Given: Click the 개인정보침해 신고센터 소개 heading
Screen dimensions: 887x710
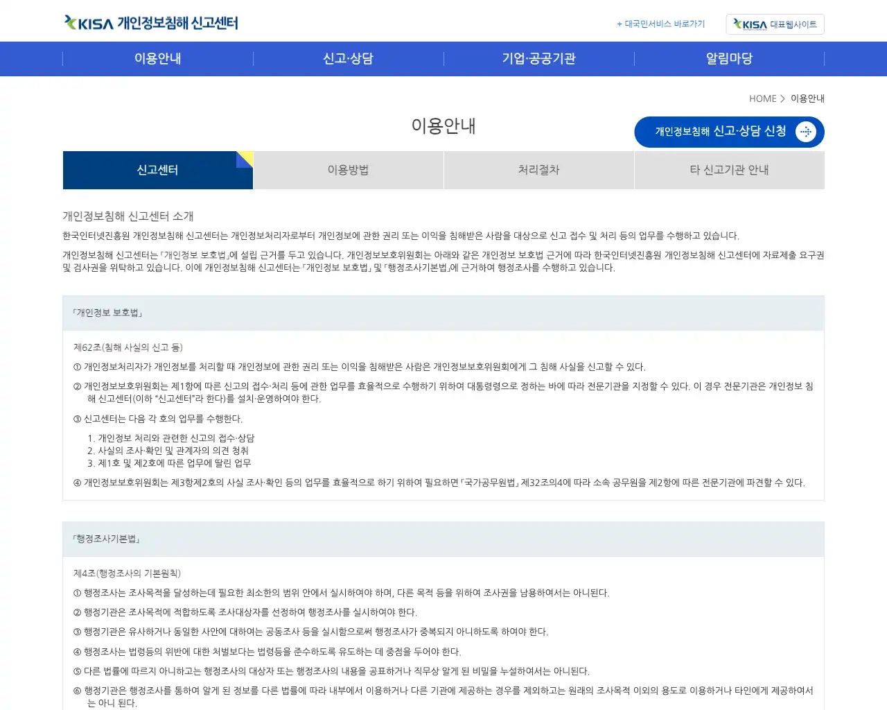Looking at the screenshot, I should [128, 216].
